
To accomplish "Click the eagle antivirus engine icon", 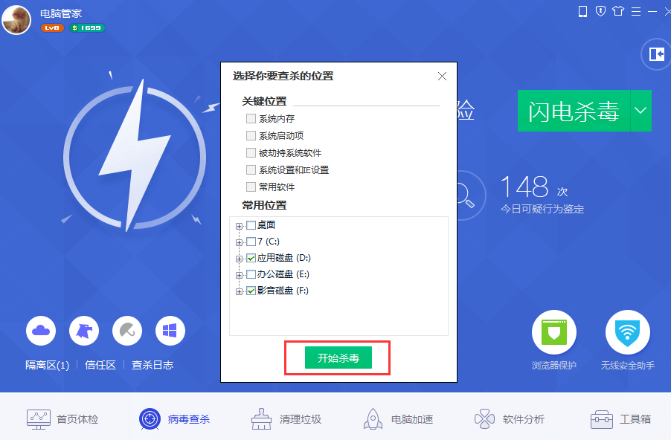I will coord(84,331).
